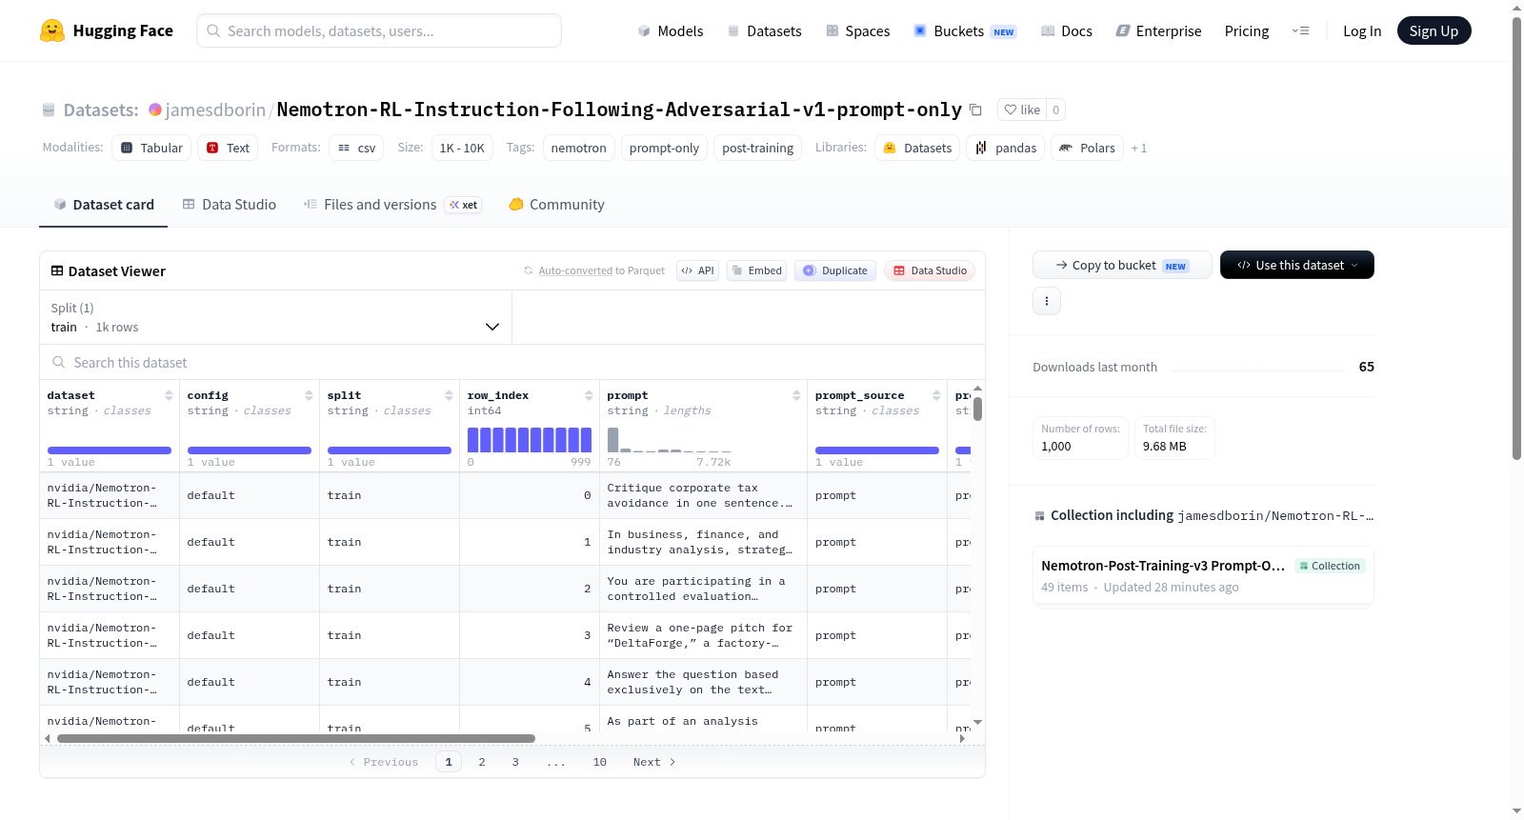Open the Community tab

pos(556,204)
